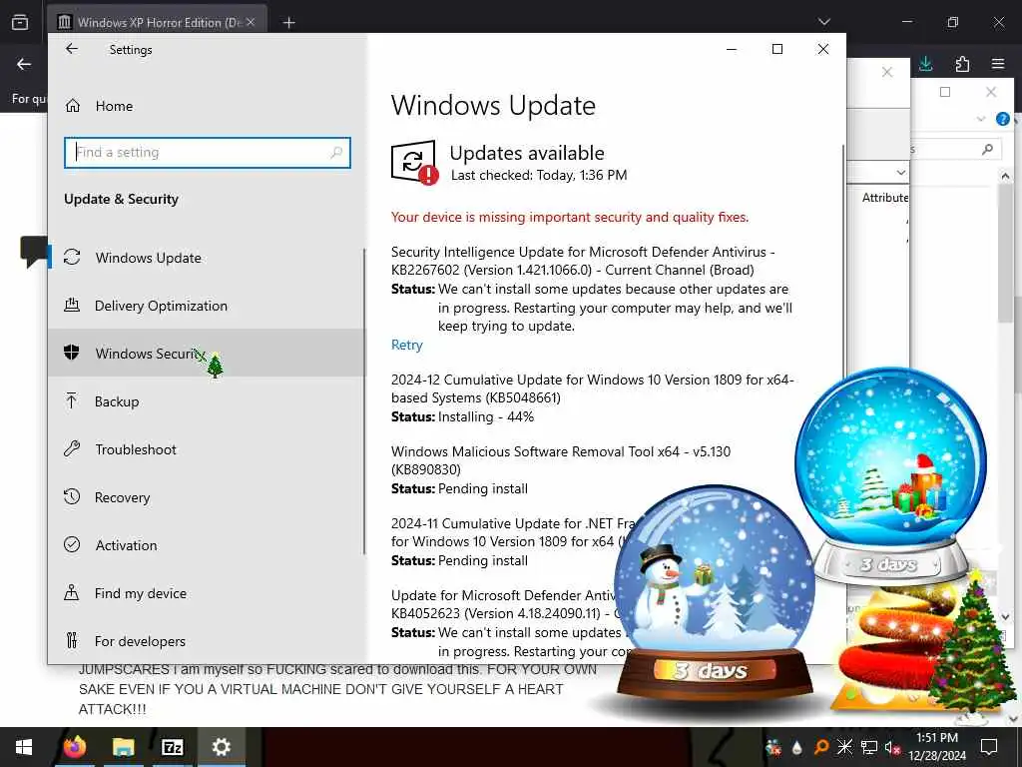Screen dimensions: 1022x767
Task: Open Troubleshoot settings
Action: [208, 449]
